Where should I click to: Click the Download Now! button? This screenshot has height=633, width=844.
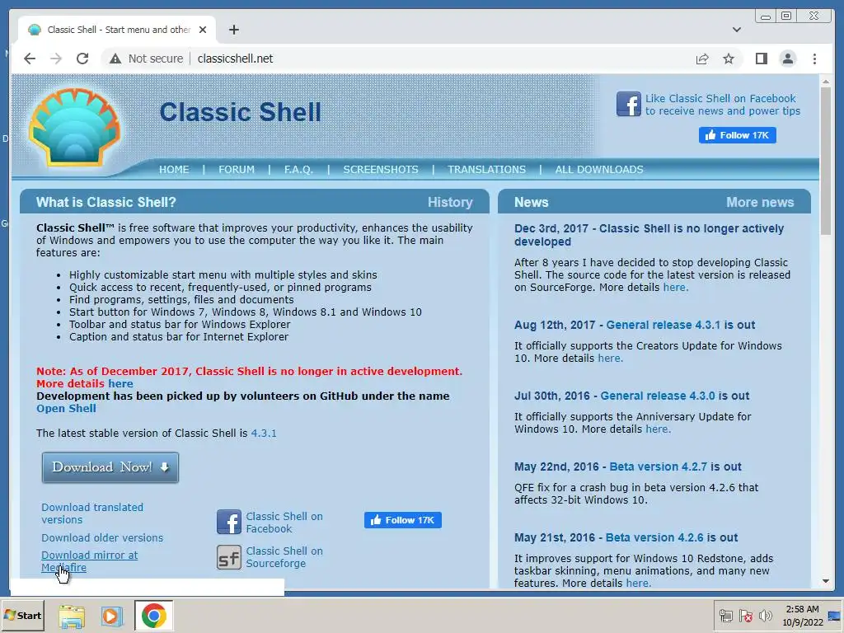pos(110,467)
